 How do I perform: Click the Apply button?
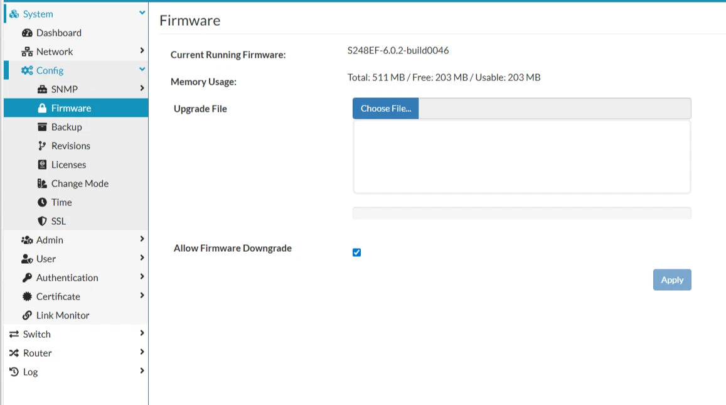click(x=672, y=280)
